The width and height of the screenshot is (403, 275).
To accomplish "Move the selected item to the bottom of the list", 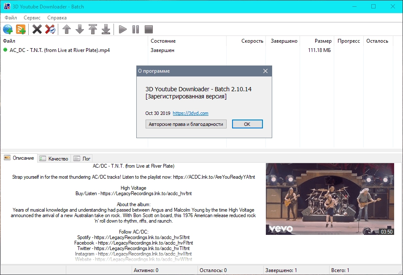I will pyautogui.click(x=106, y=29).
